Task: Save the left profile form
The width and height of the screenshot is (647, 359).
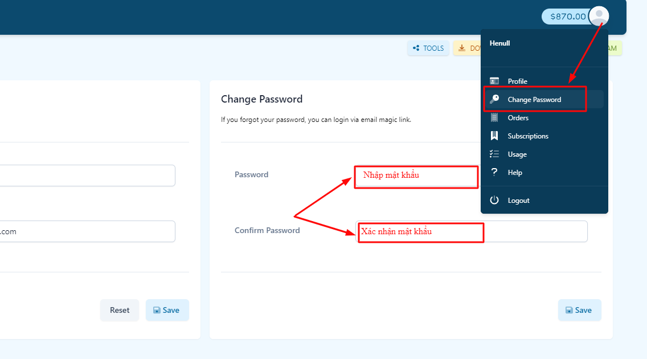Action: pyautogui.click(x=167, y=310)
